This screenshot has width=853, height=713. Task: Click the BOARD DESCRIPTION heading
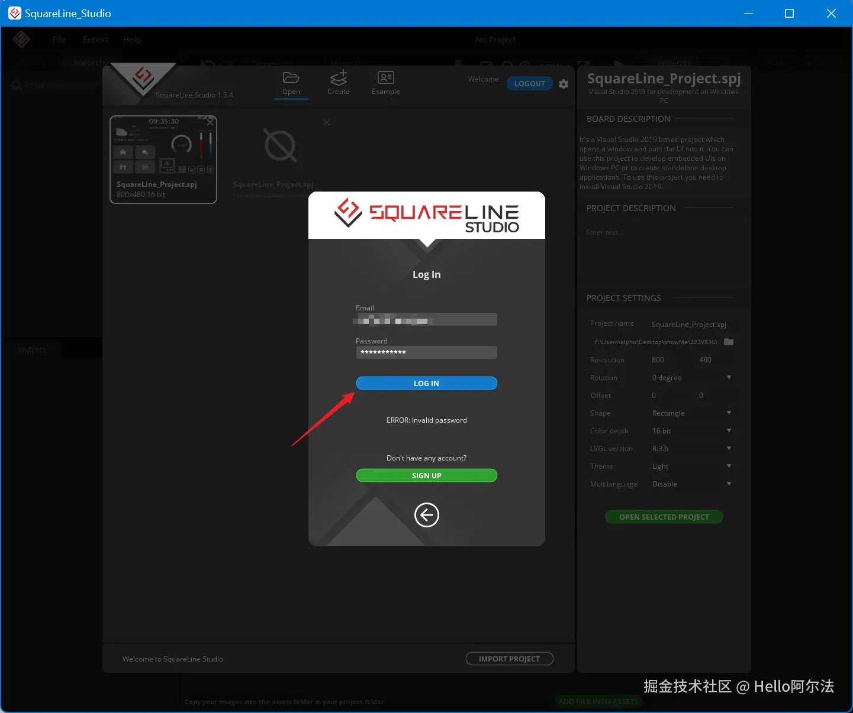click(x=629, y=119)
